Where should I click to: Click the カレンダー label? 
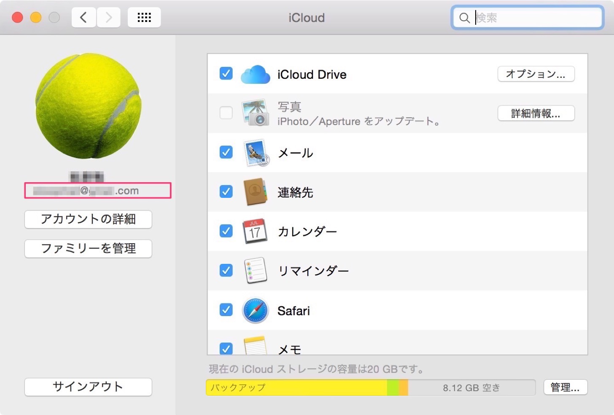tap(307, 231)
